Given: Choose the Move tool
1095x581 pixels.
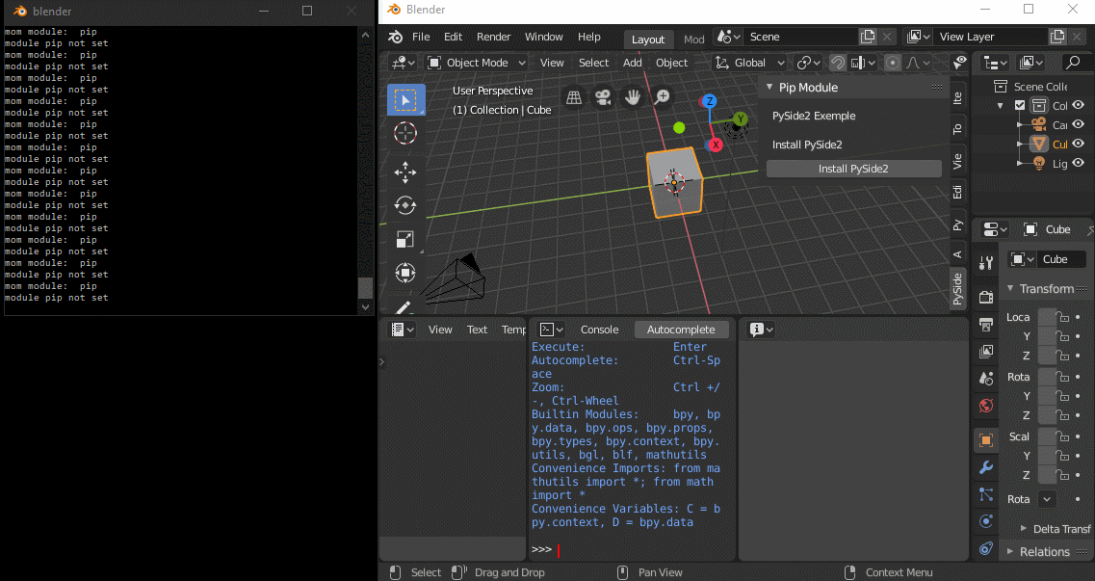Looking at the screenshot, I should click(x=405, y=172).
